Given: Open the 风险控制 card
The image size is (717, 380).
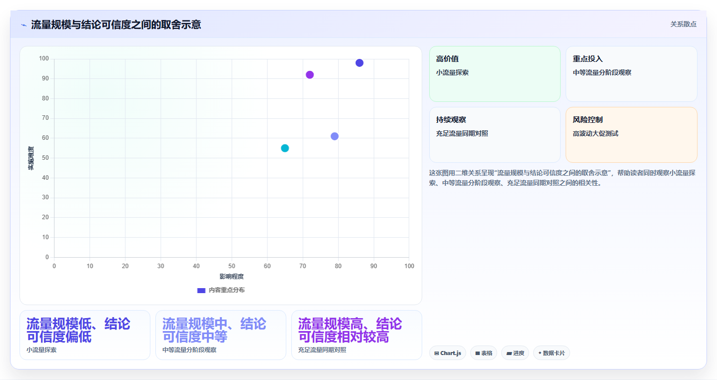Looking at the screenshot, I should 632,135.
